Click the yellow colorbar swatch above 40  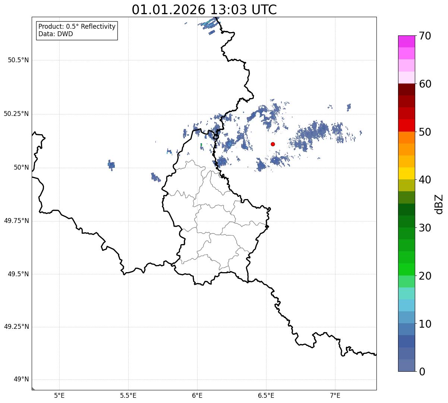coord(407,173)
